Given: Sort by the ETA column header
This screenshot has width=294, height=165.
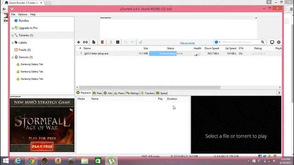Looking at the screenshot, I should click(241, 48).
